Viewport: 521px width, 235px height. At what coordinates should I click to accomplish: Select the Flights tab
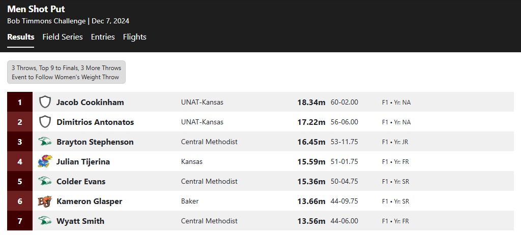click(134, 37)
